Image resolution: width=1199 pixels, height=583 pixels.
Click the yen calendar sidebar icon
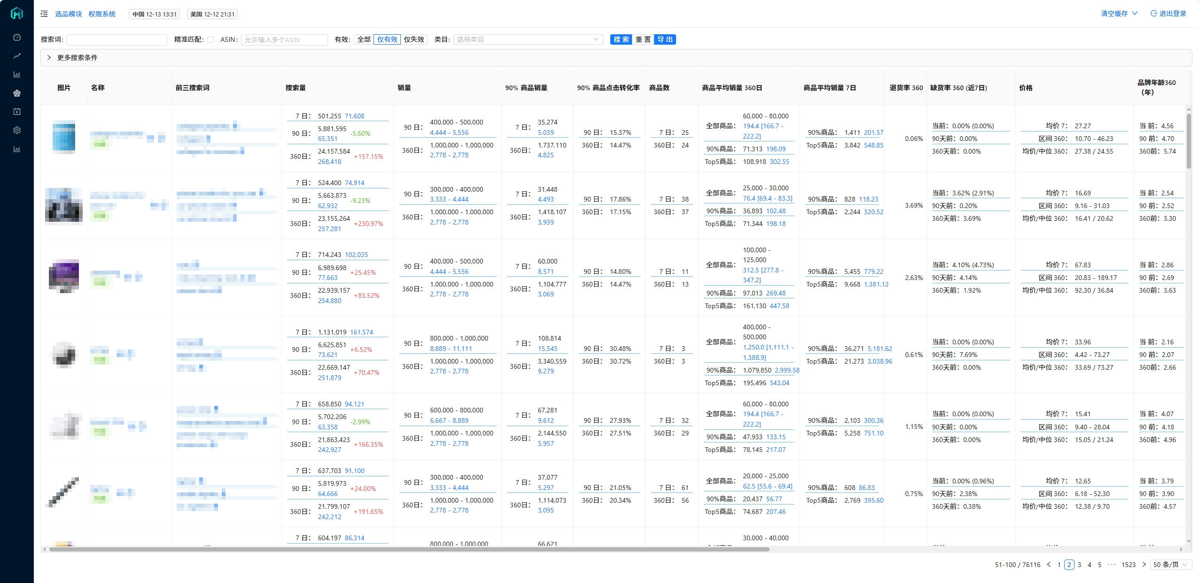[17, 111]
